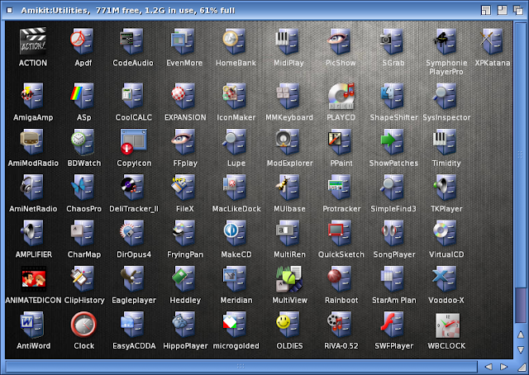
Task: Select the ASp rainbow icon
Action: (x=83, y=96)
